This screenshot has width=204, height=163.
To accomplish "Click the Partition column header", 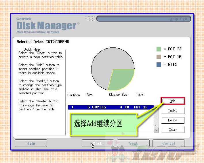I will pyautogui.click(x=74, y=95).
